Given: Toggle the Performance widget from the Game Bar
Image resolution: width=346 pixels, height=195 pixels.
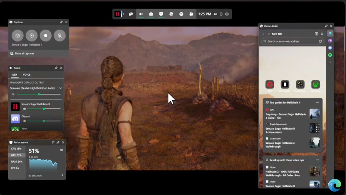Looking at the screenshot, I should click(x=161, y=14).
